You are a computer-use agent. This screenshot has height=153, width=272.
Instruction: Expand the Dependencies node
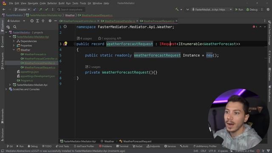pyautogui.click(x=14, y=41)
